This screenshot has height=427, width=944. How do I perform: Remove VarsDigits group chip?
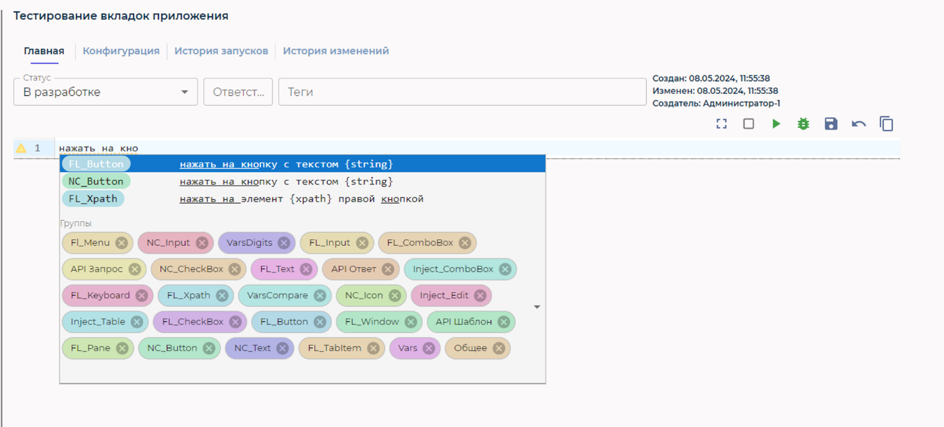tap(284, 243)
